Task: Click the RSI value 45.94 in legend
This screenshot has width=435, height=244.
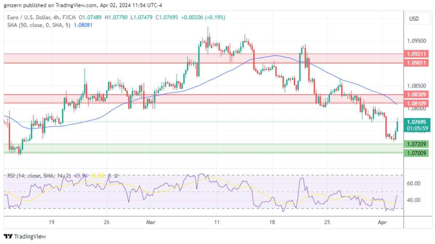Action: coord(81,176)
